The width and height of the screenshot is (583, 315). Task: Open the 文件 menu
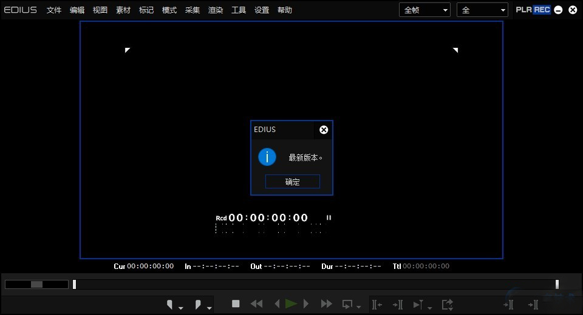pos(54,10)
